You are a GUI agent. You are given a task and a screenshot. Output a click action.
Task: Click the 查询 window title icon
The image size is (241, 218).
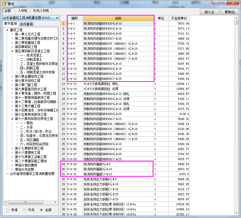click(4, 3)
